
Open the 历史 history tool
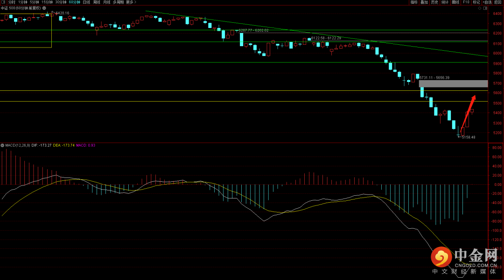(x=434, y=2)
